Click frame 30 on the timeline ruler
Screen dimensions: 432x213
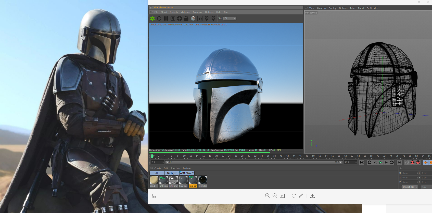(249, 156)
